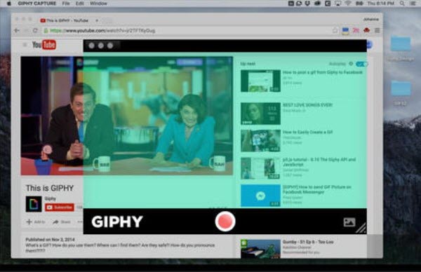Open the Window menu

coord(98,4)
